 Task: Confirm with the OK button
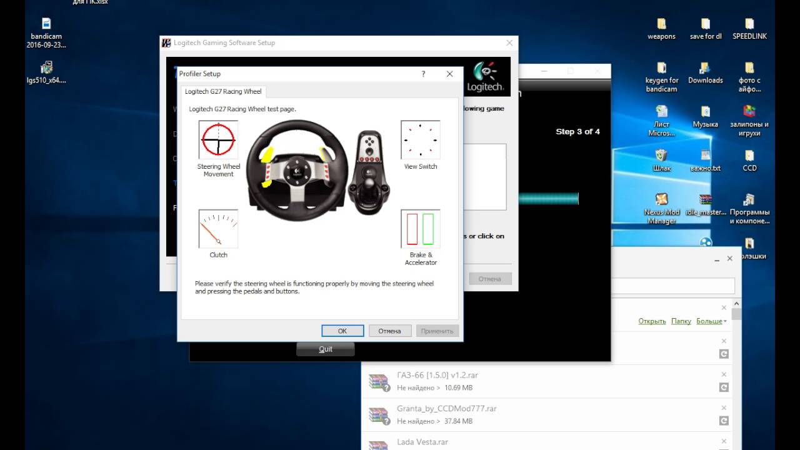[342, 331]
